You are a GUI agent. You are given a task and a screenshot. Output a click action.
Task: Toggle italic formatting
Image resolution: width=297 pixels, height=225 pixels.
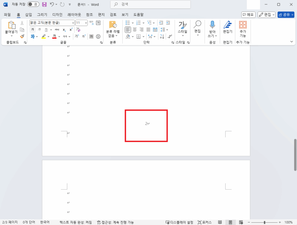[39, 29]
